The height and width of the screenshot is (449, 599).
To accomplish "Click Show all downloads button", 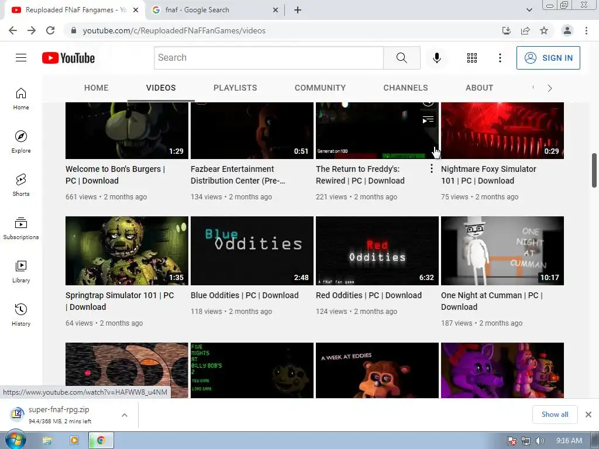I will [x=555, y=415].
